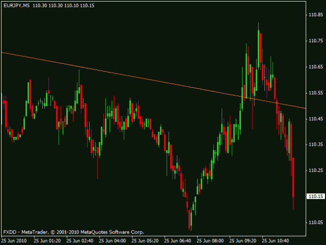Viewport: 326px width, 245px height.
Task: Click the 25 Jun 02:40 time label
Action: coord(80,241)
